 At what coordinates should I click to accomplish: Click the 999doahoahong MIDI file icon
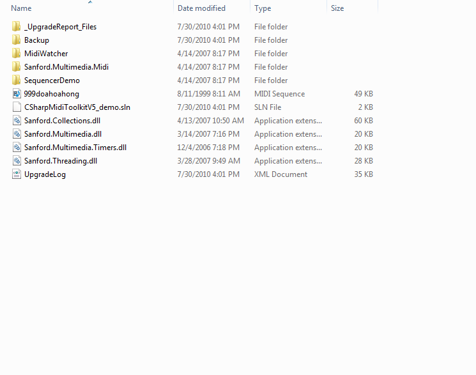point(17,93)
